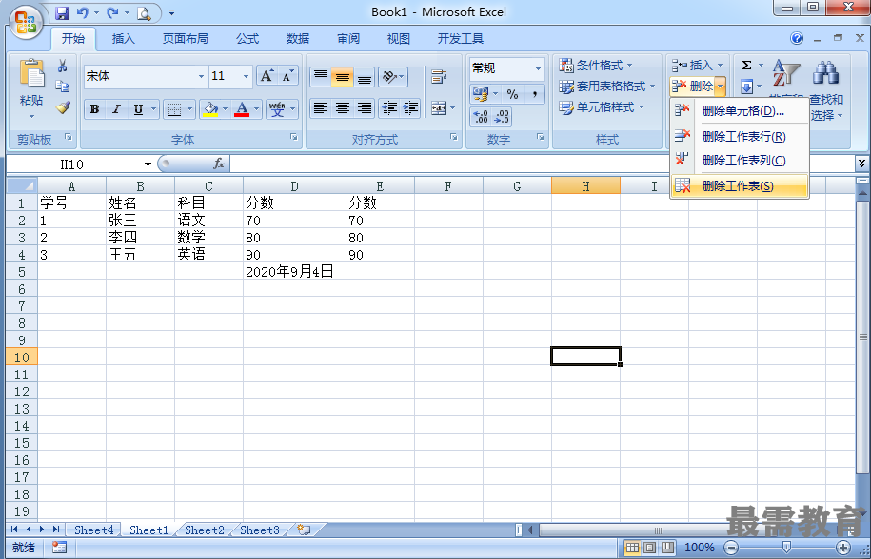The width and height of the screenshot is (871, 559).
Task: Decrease indent in alignment group
Action: point(390,108)
